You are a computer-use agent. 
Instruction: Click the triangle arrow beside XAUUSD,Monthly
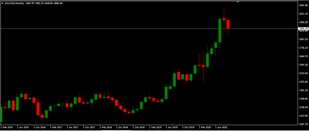tap(2, 3)
